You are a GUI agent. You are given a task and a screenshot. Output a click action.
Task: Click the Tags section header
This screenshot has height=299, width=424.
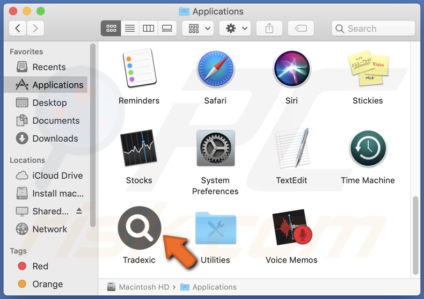(18, 251)
